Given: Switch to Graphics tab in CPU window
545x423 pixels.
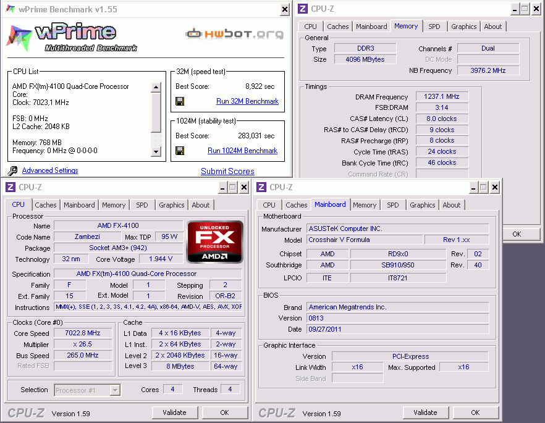Looking at the screenshot, I should click(x=172, y=205).
